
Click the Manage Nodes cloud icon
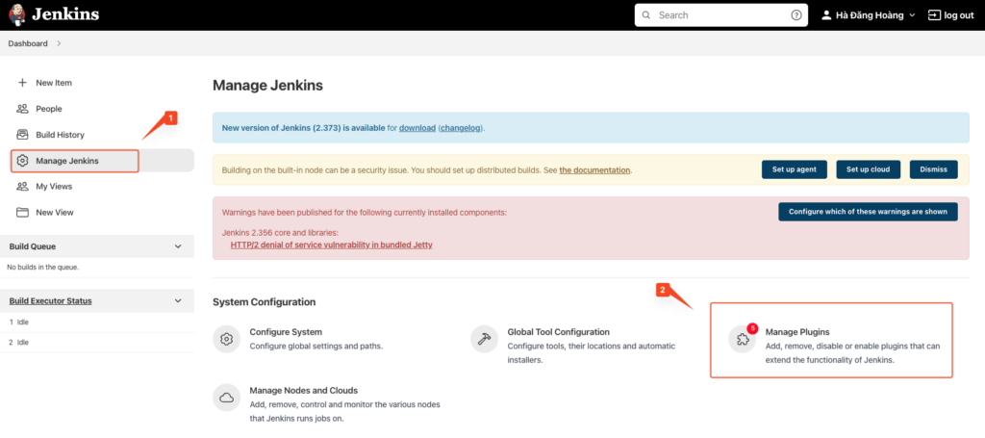click(x=227, y=398)
